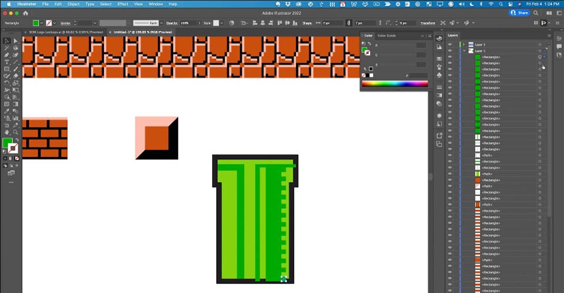
Task: Select the Zoom magnifier tool
Action: click(x=16, y=132)
